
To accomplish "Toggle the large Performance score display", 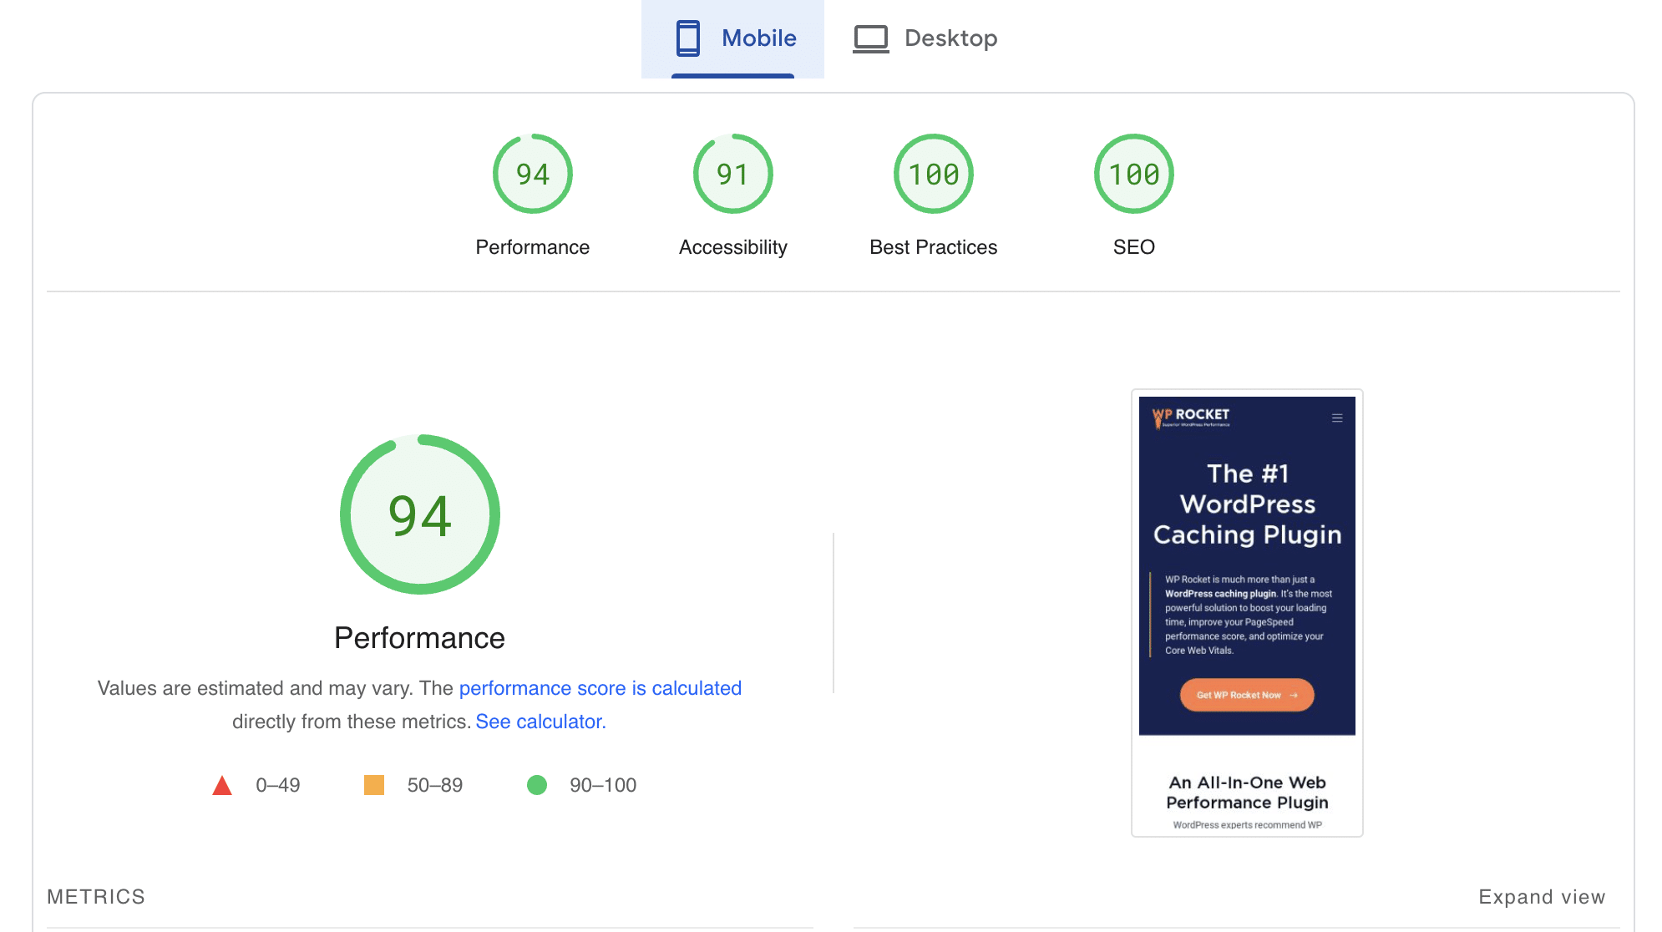I will (x=419, y=514).
